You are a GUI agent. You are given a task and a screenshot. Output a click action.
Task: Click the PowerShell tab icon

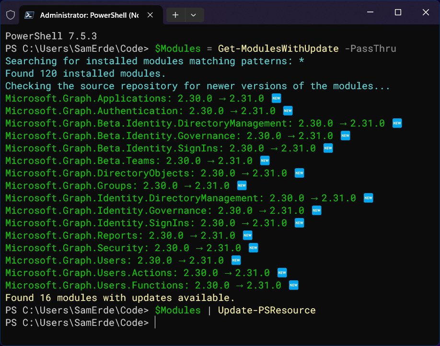point(29,15)
